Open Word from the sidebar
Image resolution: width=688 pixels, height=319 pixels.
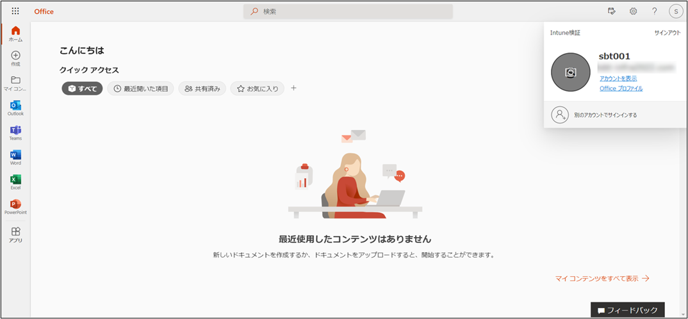click(x=15, y=158)
